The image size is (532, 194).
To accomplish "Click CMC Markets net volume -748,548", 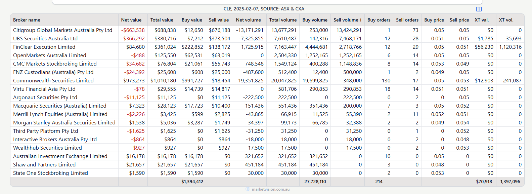I will (x=254, y=64).
